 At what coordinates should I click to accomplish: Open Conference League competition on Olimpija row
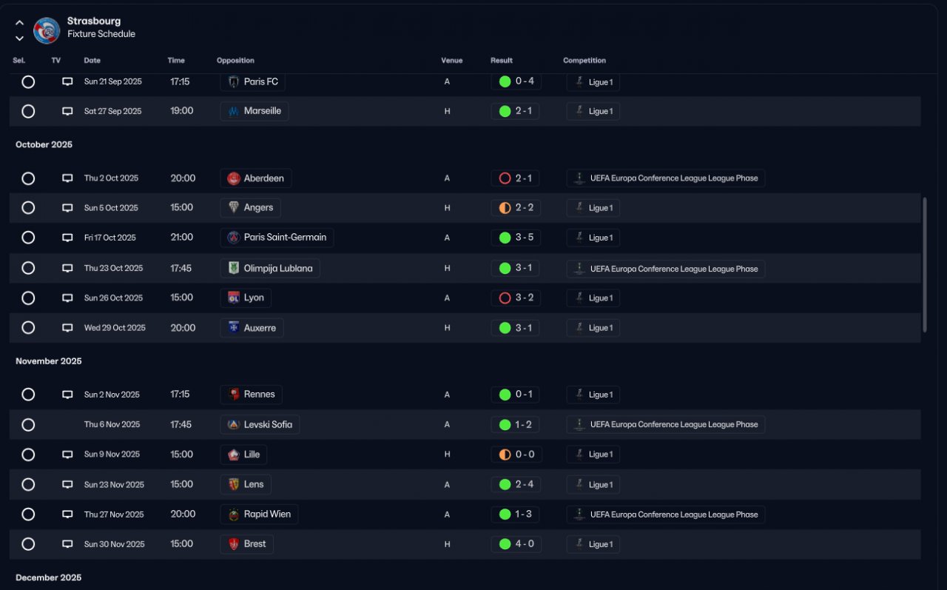(x=666, y=268)
